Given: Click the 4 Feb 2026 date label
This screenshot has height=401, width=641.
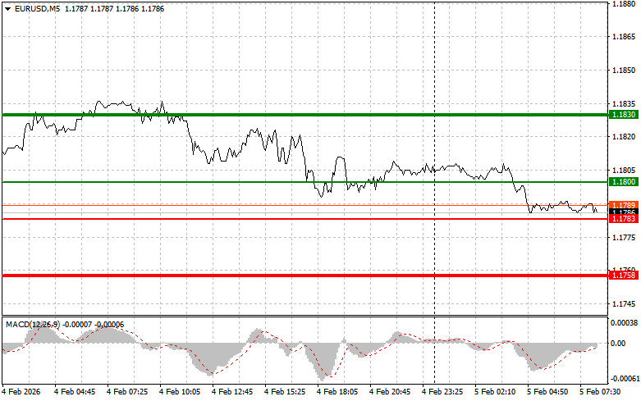Looking at the screenshot, I should [x=25, y=392].
